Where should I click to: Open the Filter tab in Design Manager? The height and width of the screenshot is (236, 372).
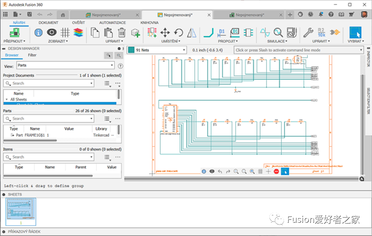click(32, 55)
